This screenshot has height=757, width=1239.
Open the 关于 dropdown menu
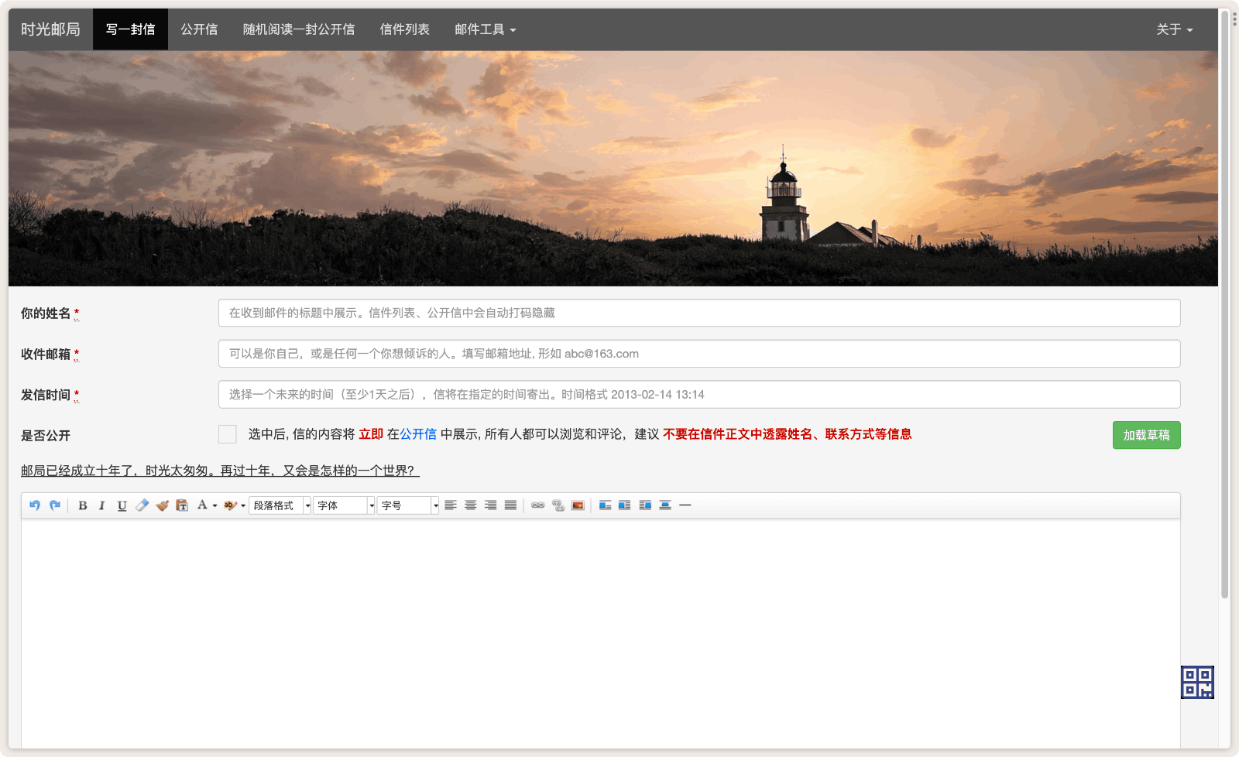[1175, 29]
